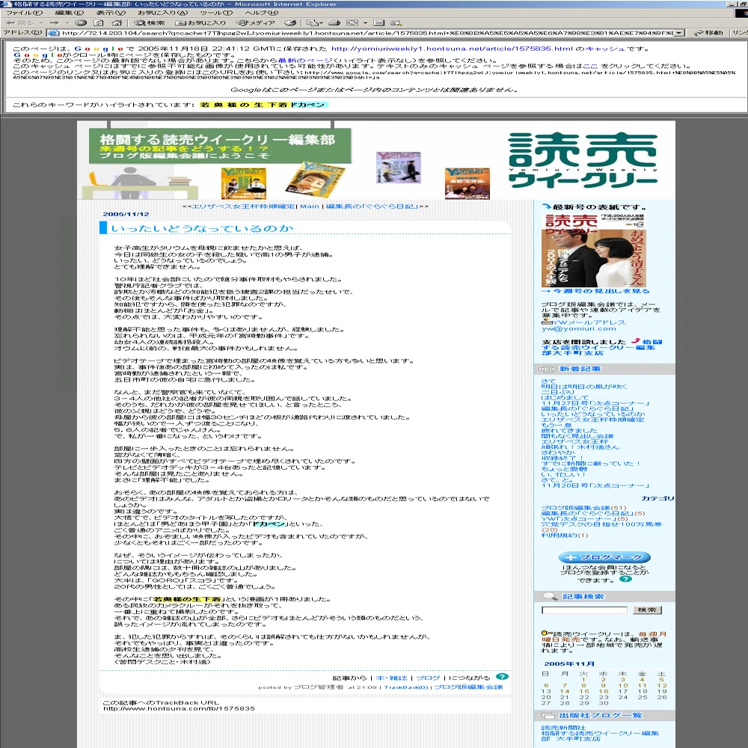The height and width of the screenshot is (748, 748).
Task: Click the 記事検索 search text field
Action: (584, 610)
